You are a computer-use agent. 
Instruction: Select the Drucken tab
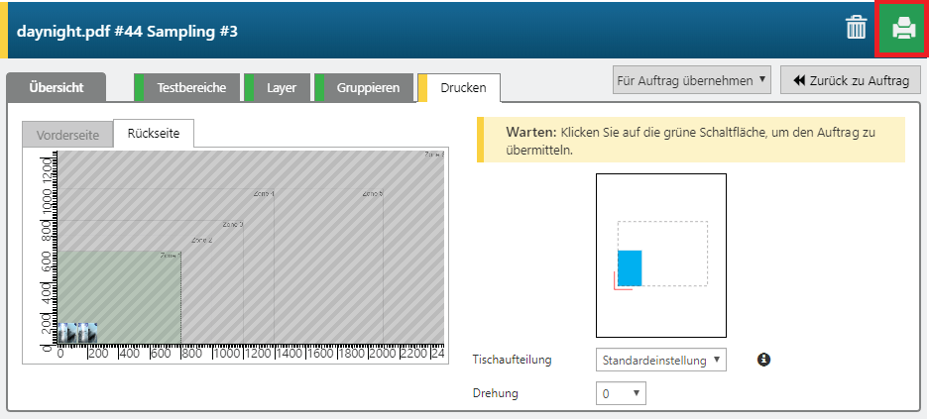463,87
